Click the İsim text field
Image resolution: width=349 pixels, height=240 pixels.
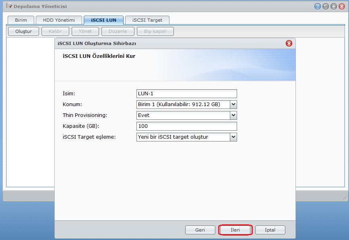tap(186, 94)
